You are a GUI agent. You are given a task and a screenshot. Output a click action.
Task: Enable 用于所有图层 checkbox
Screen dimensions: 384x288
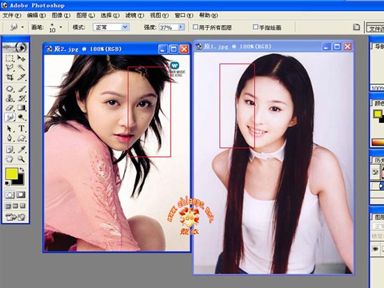tap(195, 27)
